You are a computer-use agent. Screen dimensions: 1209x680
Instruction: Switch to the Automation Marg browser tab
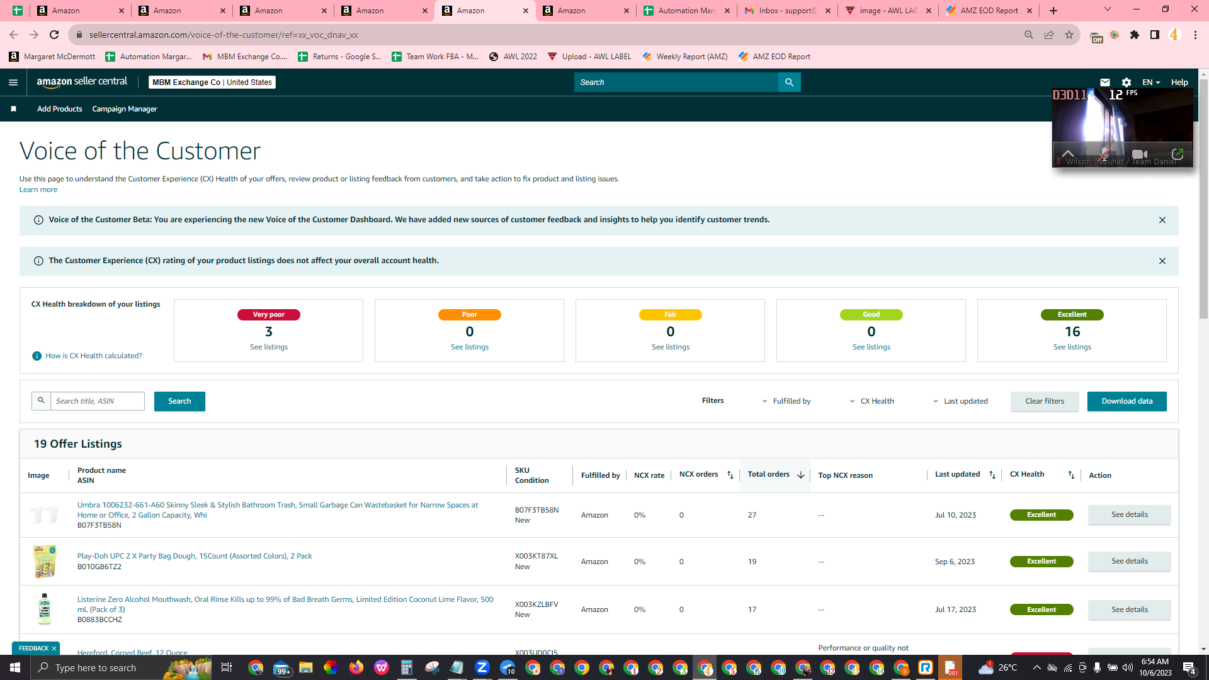(686, 11)
